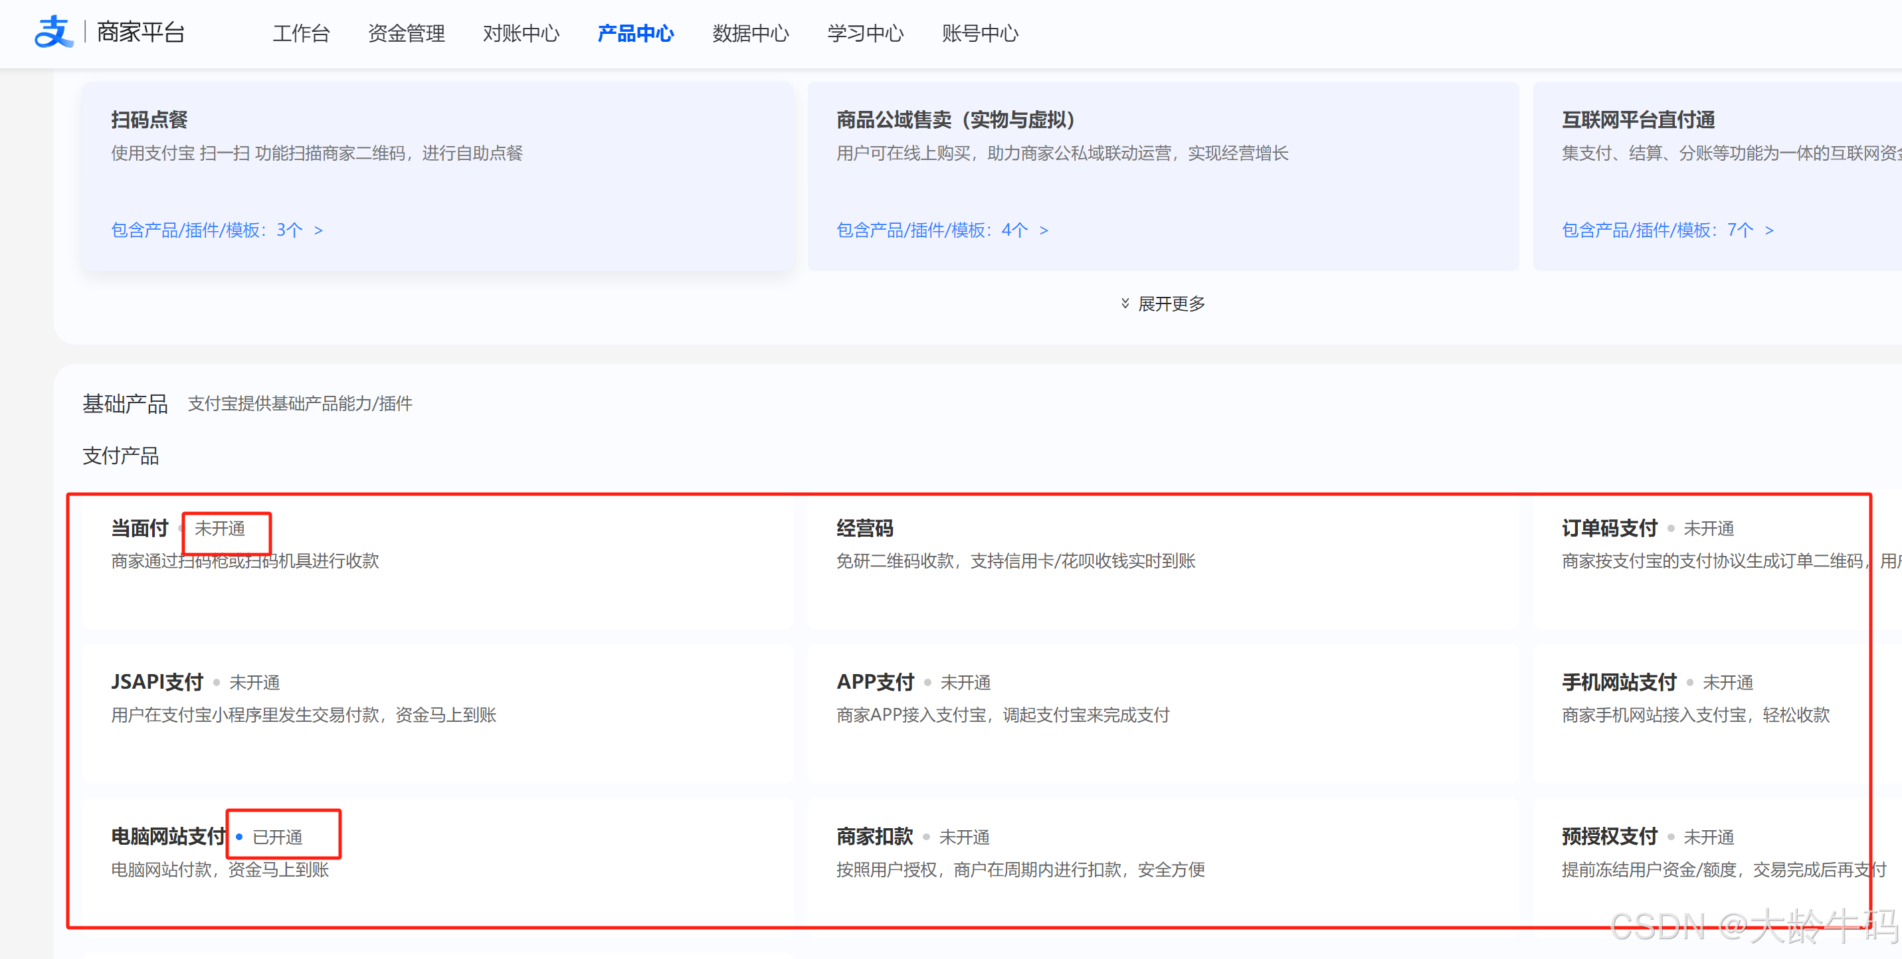Open 扫码点餐 包含产品 3个 link
Viewport: 1902px width, 959px height.
pos(217,230)
